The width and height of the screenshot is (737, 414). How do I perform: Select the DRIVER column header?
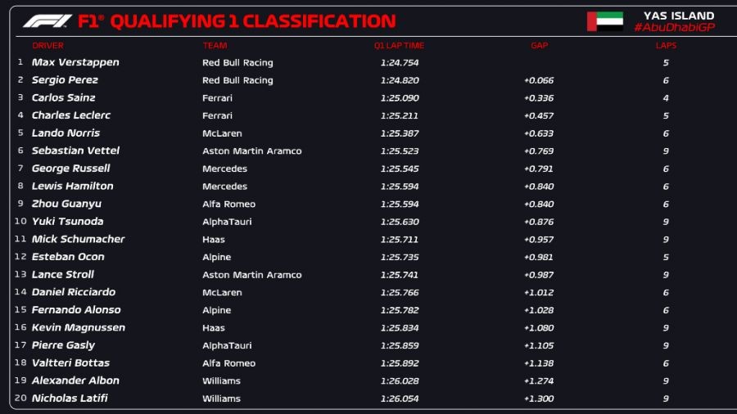tap(47, 46)
